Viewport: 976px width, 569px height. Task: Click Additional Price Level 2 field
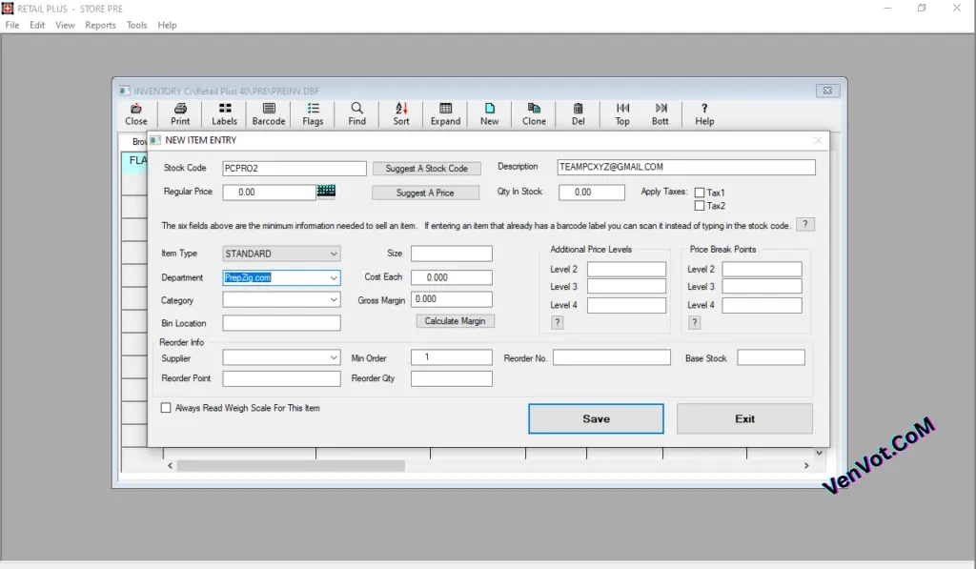coord(626,269)
